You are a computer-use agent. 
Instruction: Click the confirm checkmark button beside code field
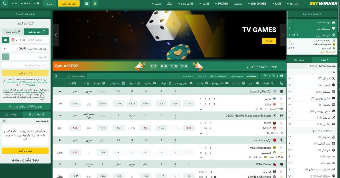click(5, 57)
